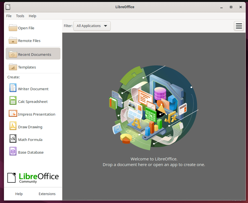Click the Calc Spreadsheet icon
The height and width of the screenshot is (203, 248).
(x=13, y=101)
